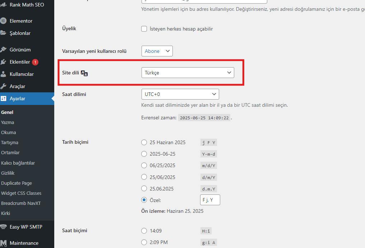Click the Maintenance M icon
Image resolution: width=365 pixels, height=248 pixels.
[3, 243]
